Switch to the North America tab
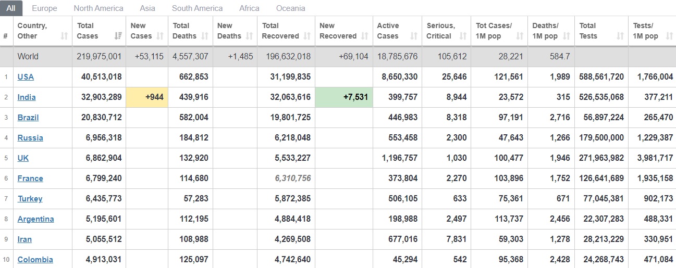The height and width of the screenshot is (268, 676). click(x=99, y=8)
